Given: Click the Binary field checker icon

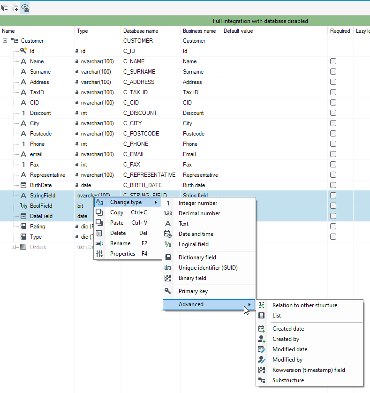Looking at the screenshot, I should point(168,278).
